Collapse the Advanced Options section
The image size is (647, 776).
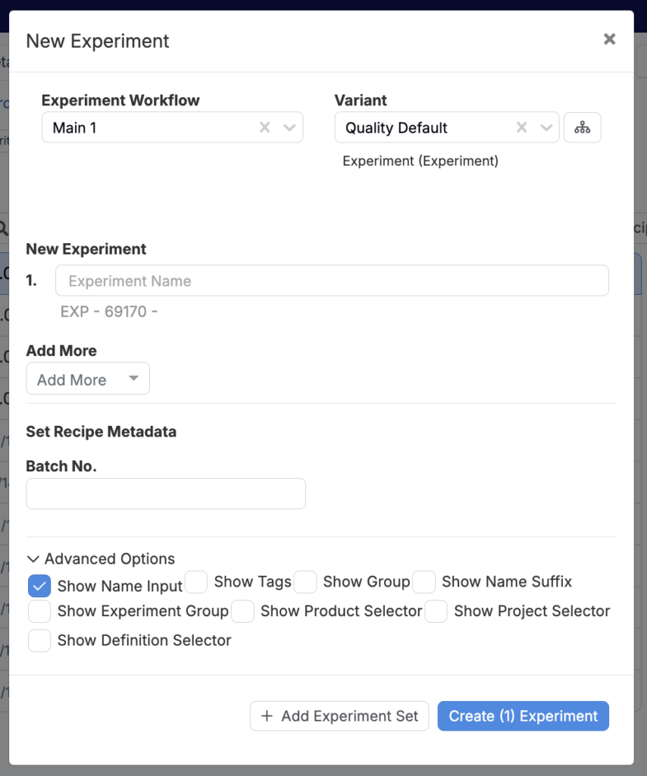tap(101, 559)
